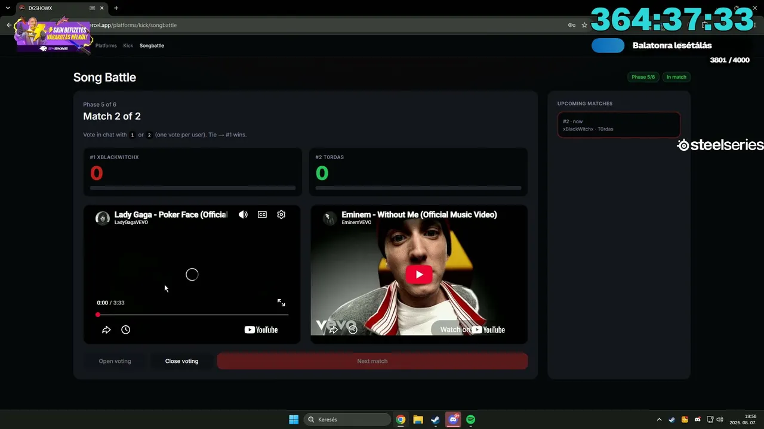
Task: Mute the Lady Gaga Poker Face video
Action: 243,214
